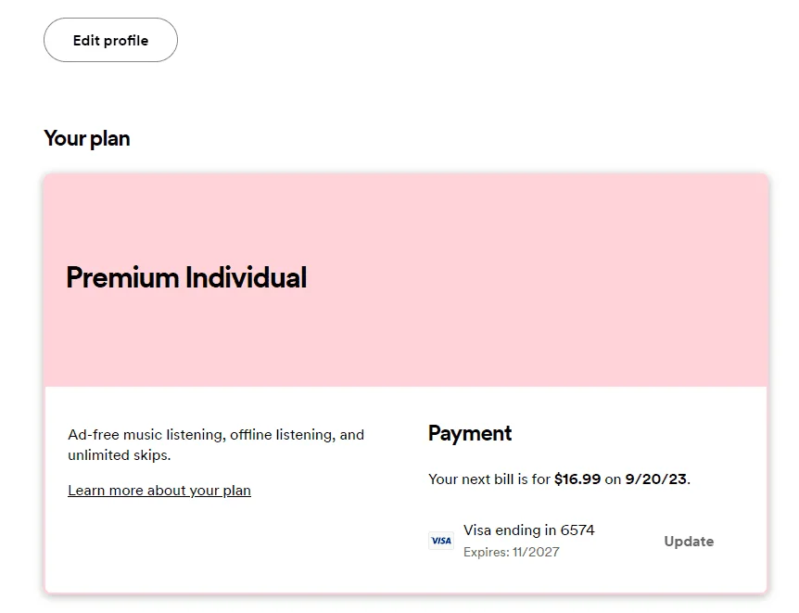This screenshot has width=799, height=613.
Task: Click the Visa card logo icon
Action: point(441,541)
